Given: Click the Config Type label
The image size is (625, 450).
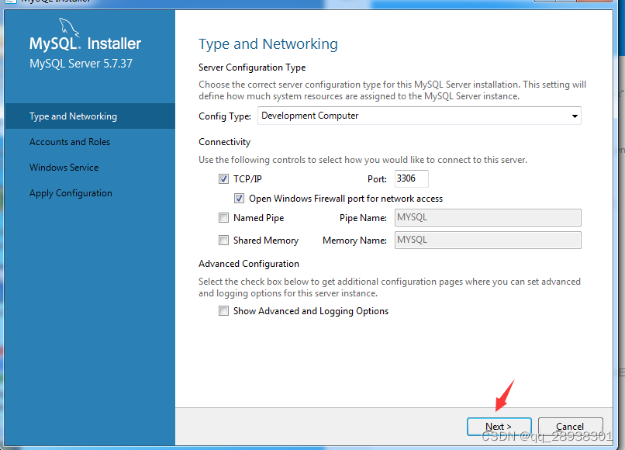Looking at the screenshot, I should [225, 116].
